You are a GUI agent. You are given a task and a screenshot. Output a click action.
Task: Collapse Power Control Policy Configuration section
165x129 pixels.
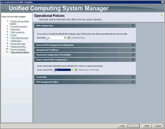[x=133, y=60]
